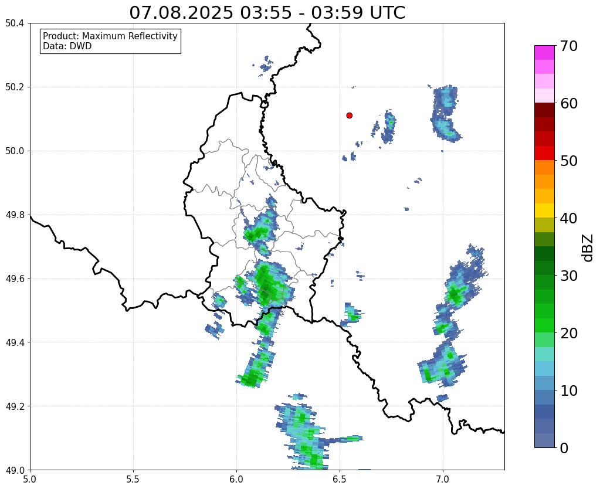The width and height of the screenshot is (600, 489).
Task: Click the y-axis latitude label 50.2
Action: 15,87
